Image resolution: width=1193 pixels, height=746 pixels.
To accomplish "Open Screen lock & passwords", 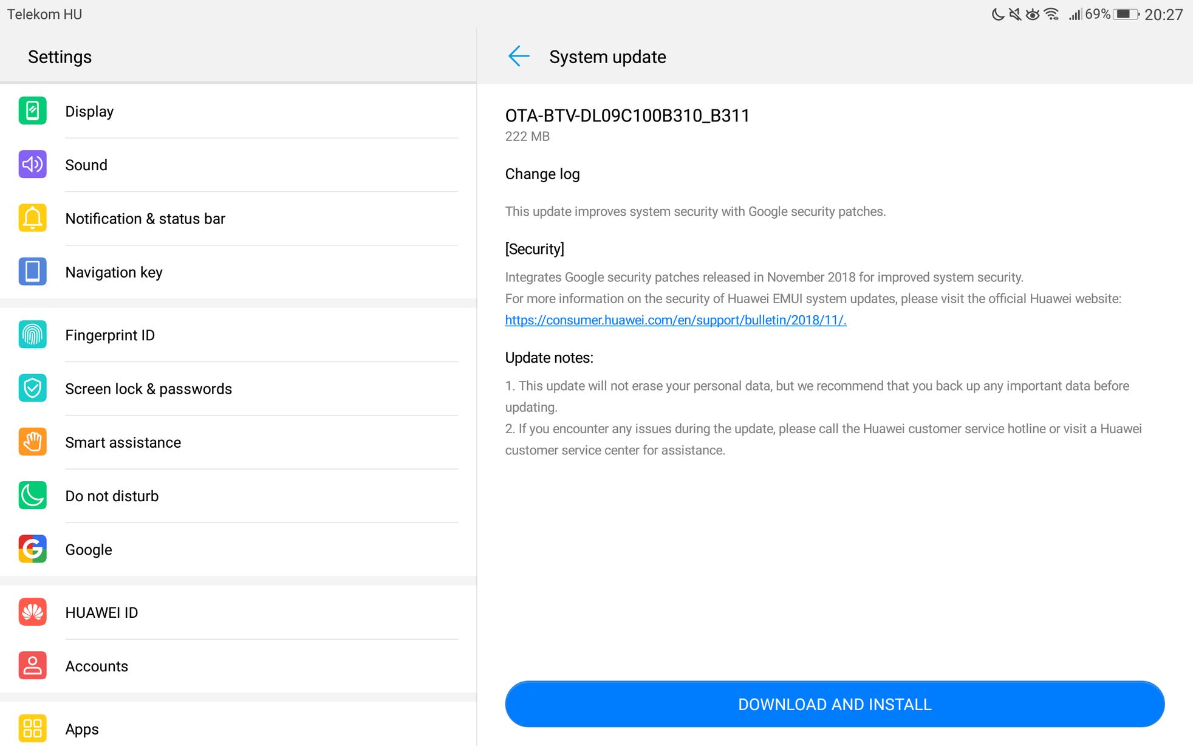I will point(238,388).
